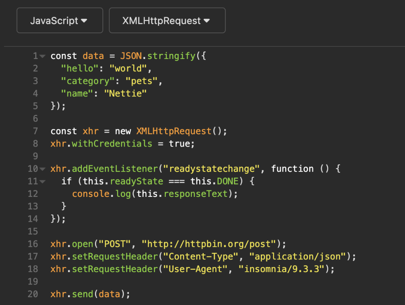Screen dimensions: 405x305
Task: Click the "name" key on line 4
Action: coord(77,93)
